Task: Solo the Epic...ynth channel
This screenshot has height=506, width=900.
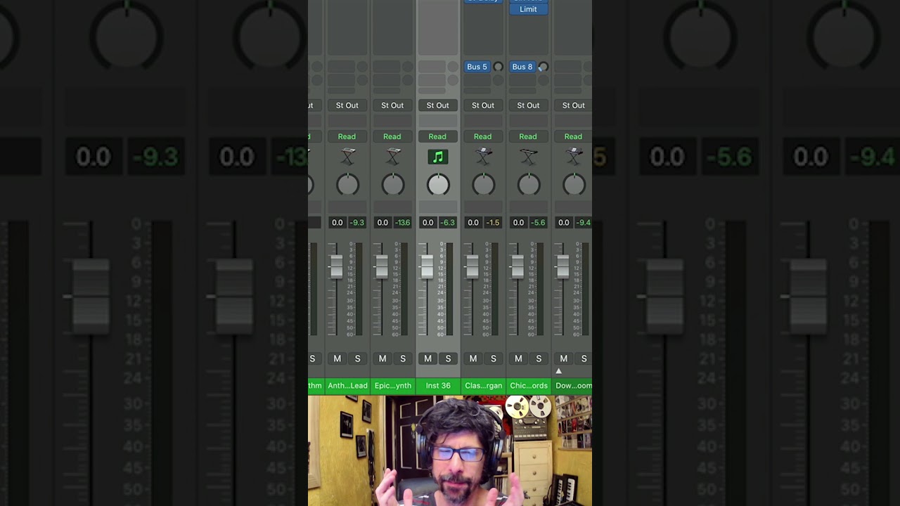Action: pyautogui.click(x=403, y=358)
